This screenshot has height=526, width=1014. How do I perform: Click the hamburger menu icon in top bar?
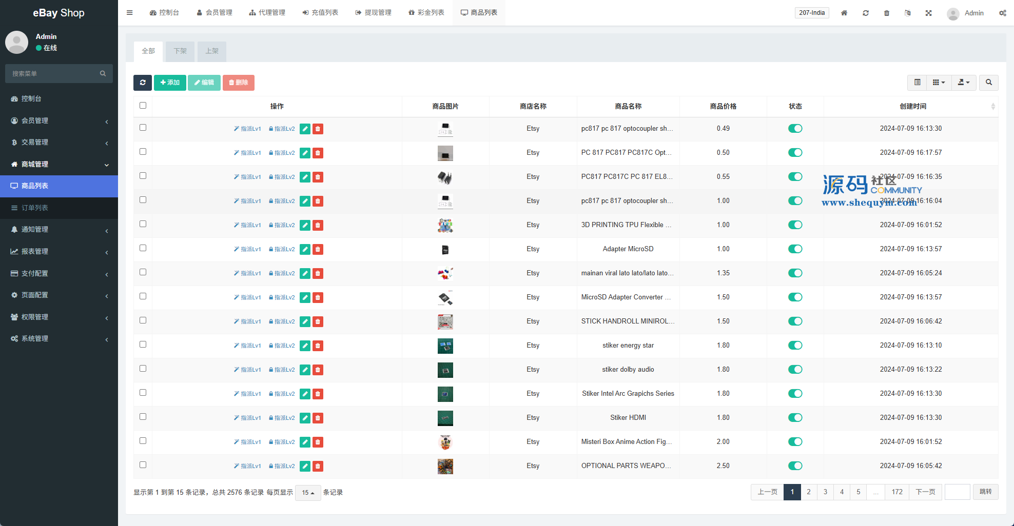click(130, 13)
